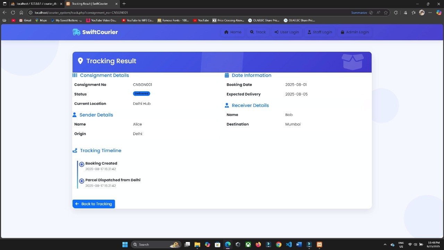Open the User Login page
The width and height of the screenshot is (444, 250).
click(287, 32)
